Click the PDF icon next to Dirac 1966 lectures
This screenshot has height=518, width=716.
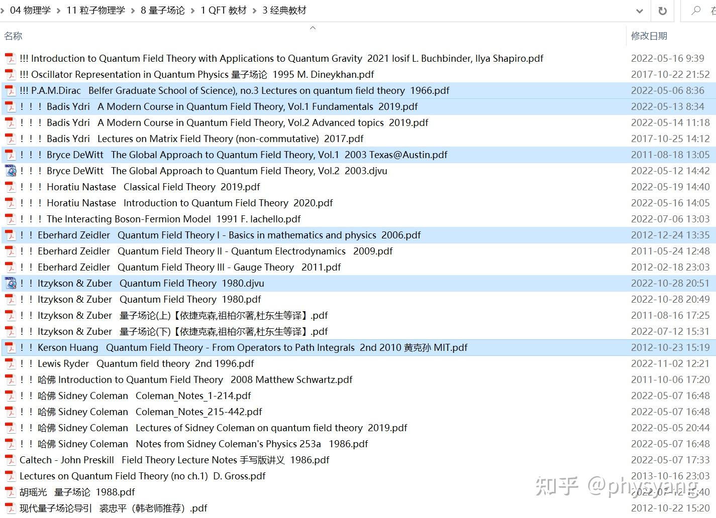tap(10, 90)
